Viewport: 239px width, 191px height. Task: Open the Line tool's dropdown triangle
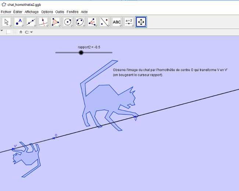[35, 26]
